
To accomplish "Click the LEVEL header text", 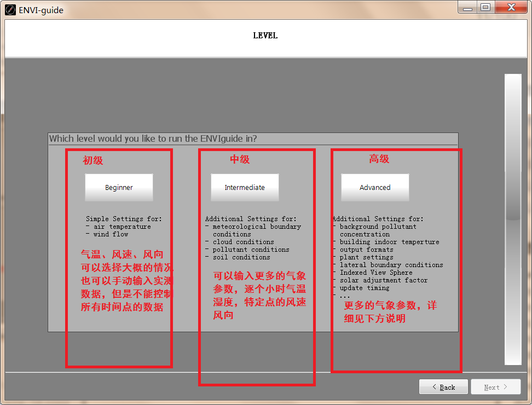I will (266, 36).
